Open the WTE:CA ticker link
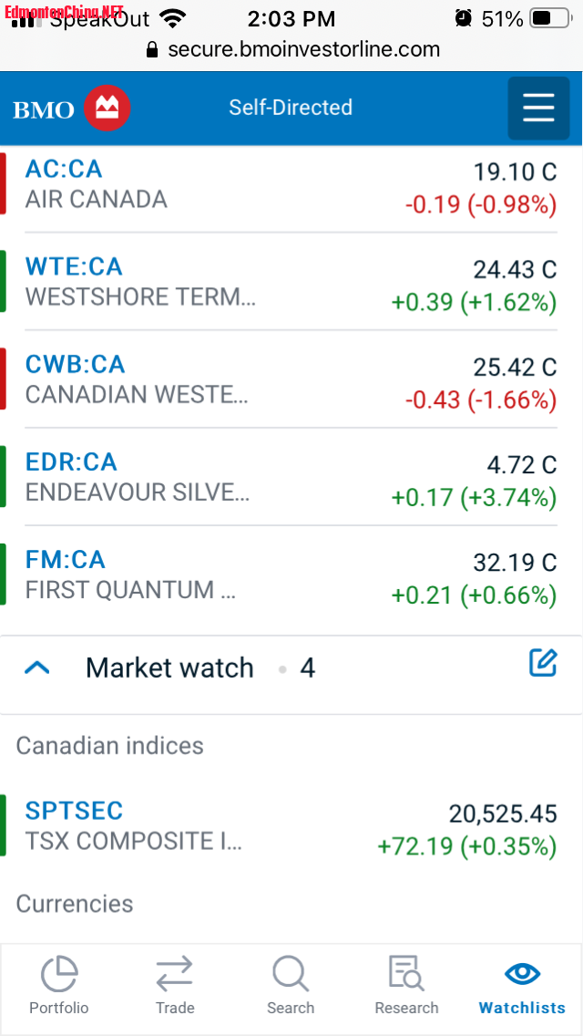The height and width of the screenshot is (1036, 583). tap(74, 267)
